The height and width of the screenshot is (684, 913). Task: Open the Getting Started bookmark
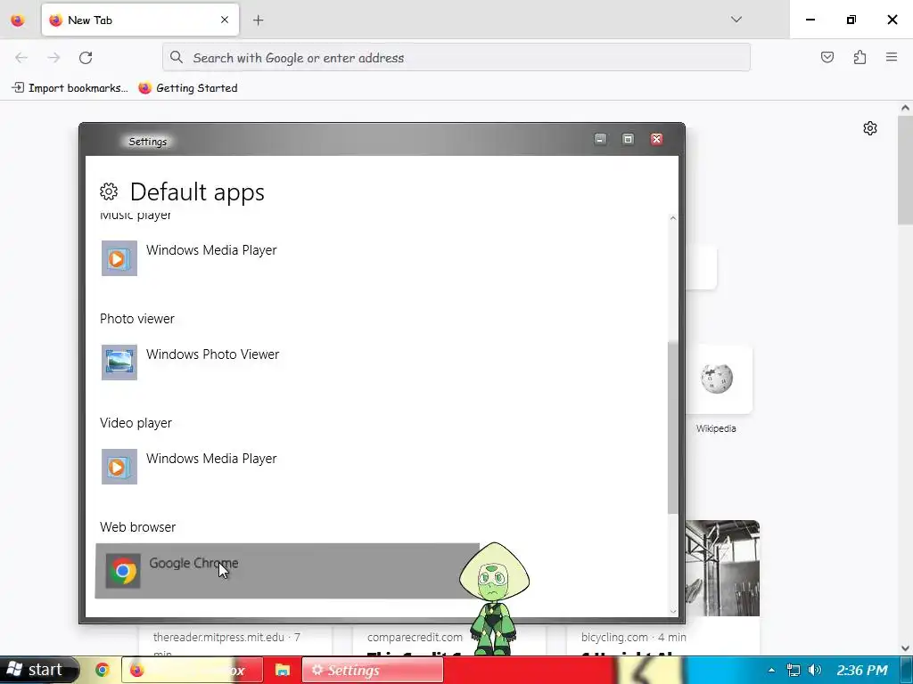(x=188, y=88)
